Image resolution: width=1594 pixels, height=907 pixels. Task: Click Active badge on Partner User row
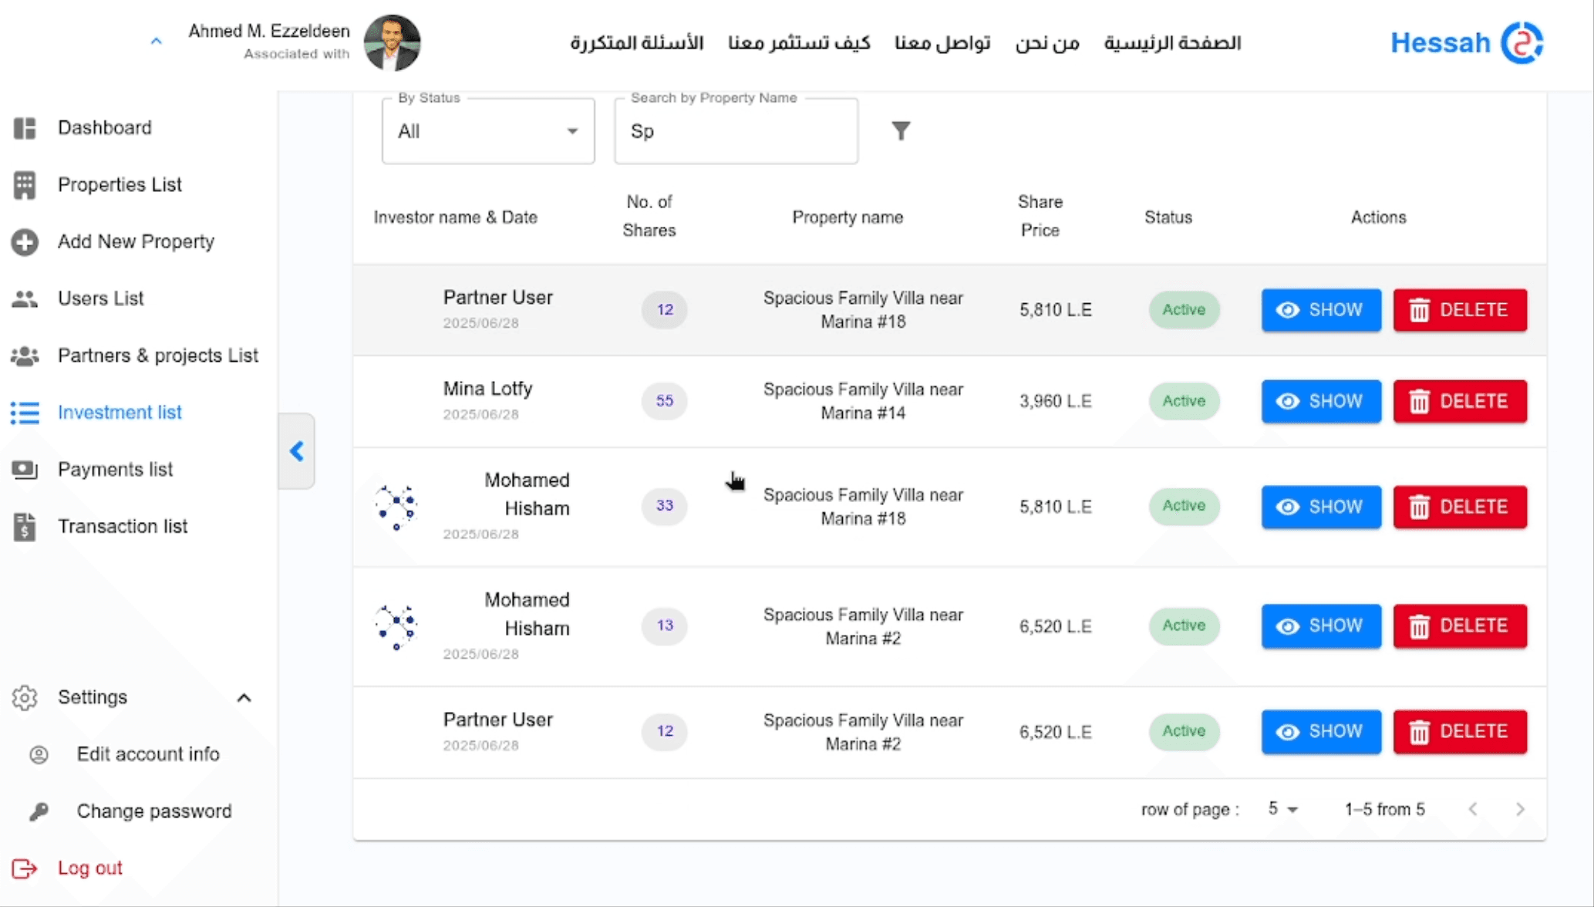[1184, 309]
